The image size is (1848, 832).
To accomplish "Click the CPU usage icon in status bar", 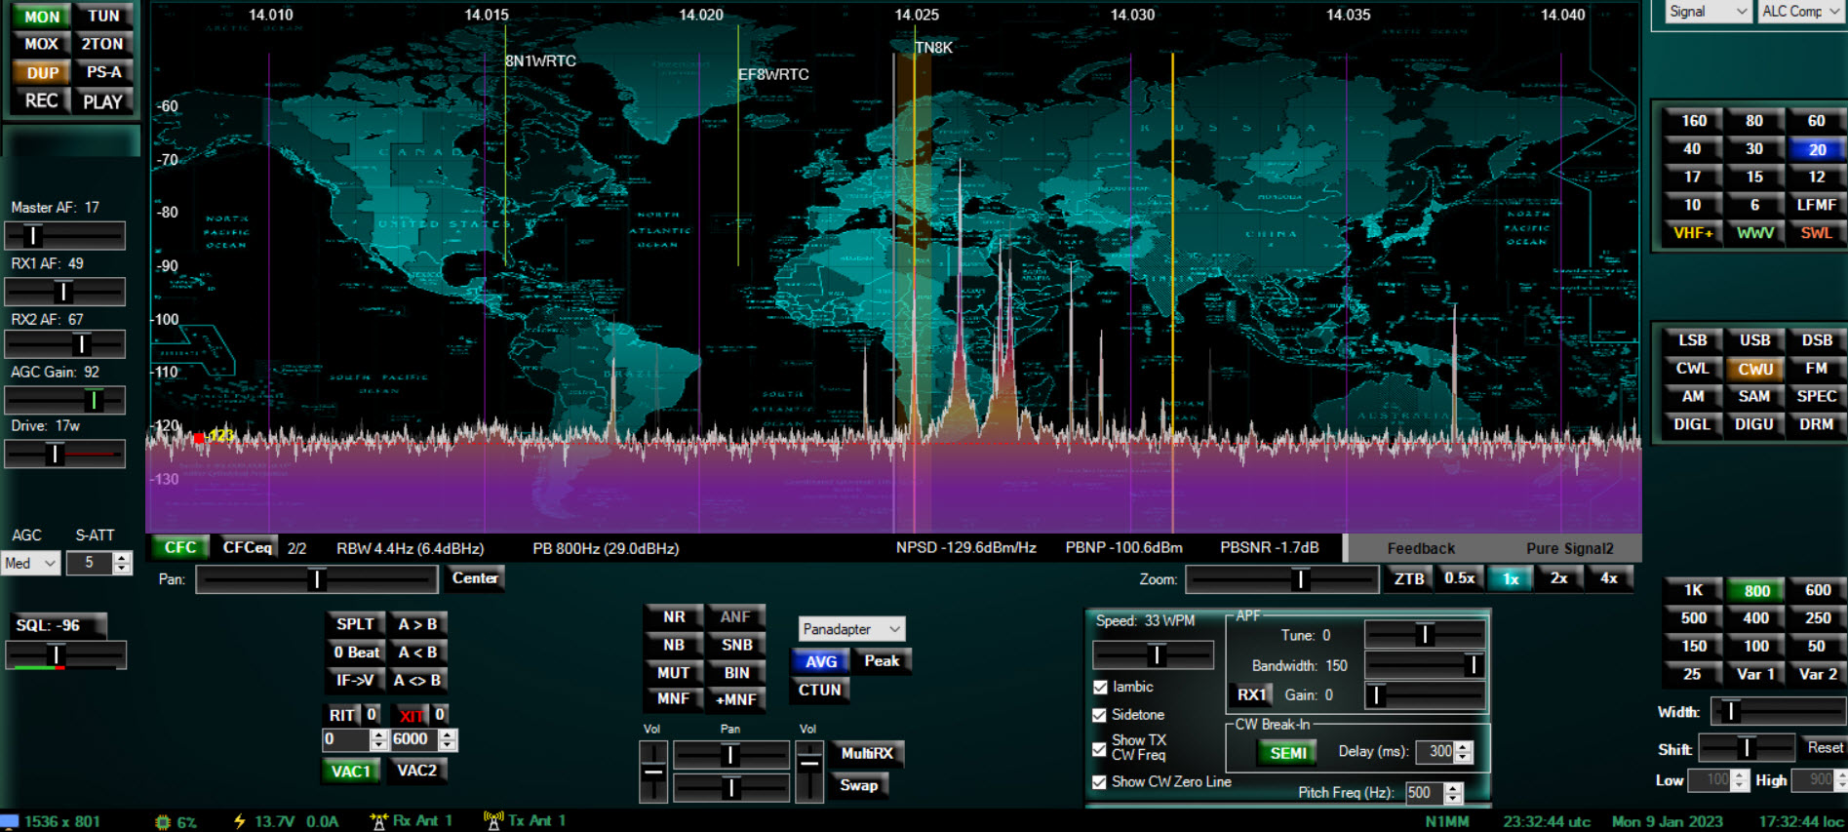I will click(163, 821).
